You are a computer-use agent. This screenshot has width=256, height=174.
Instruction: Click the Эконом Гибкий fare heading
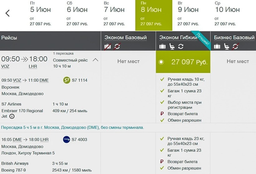178,38
